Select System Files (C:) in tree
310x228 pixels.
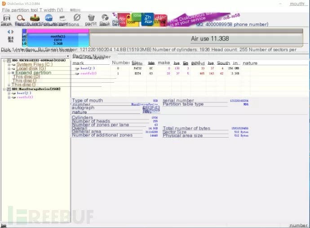coord(35,64)
